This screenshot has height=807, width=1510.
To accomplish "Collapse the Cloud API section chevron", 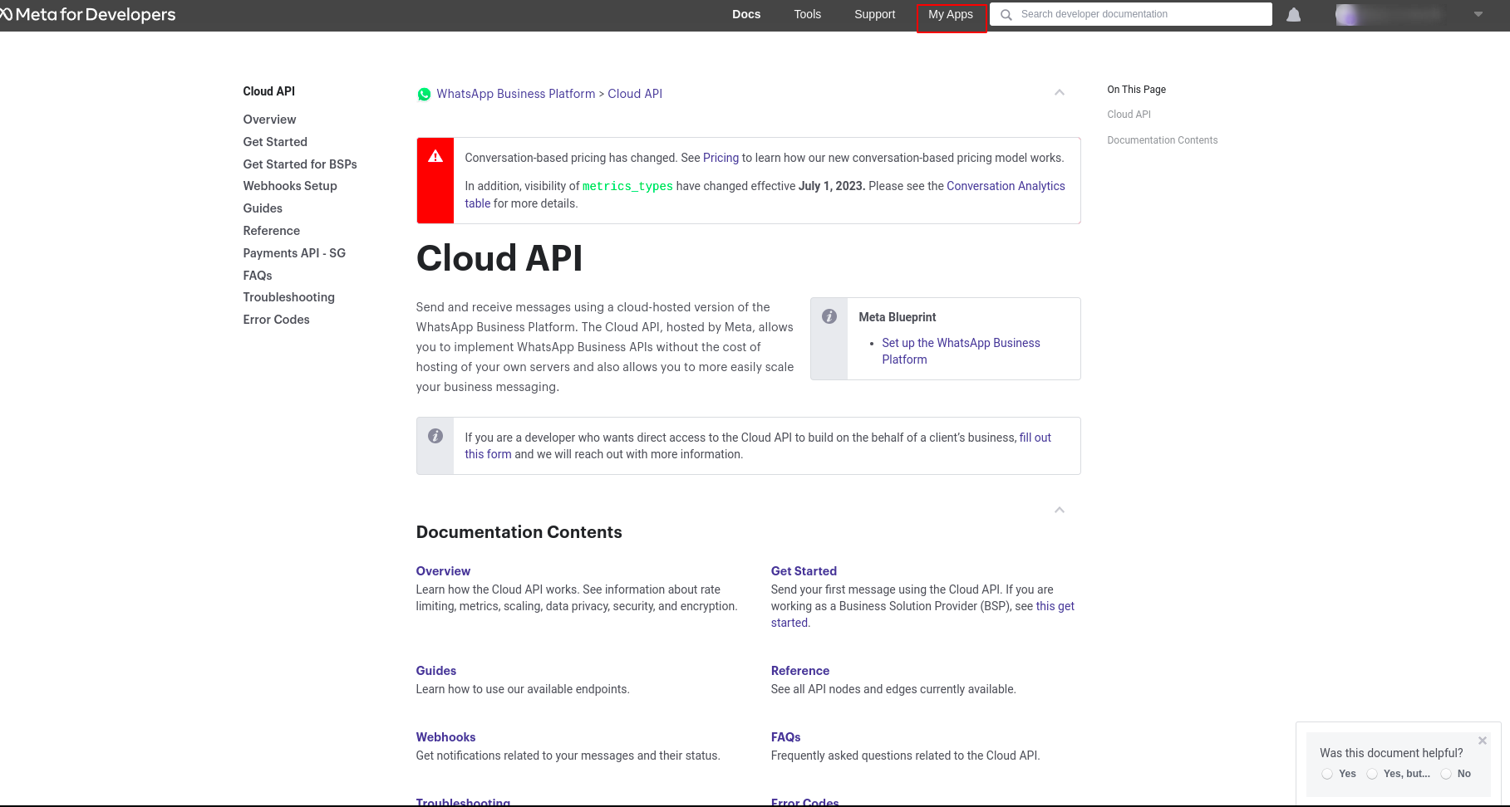I will coord(1060,92).
